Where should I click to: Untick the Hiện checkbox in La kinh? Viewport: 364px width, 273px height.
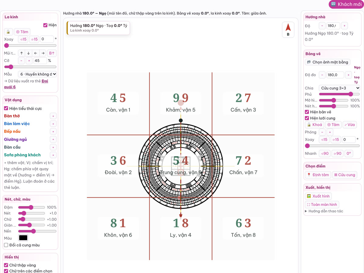click(45, 25)
